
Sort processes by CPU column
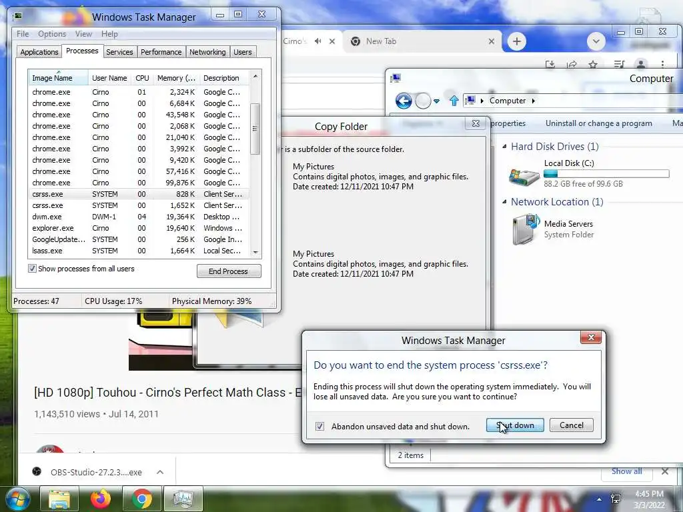(142, 78)
